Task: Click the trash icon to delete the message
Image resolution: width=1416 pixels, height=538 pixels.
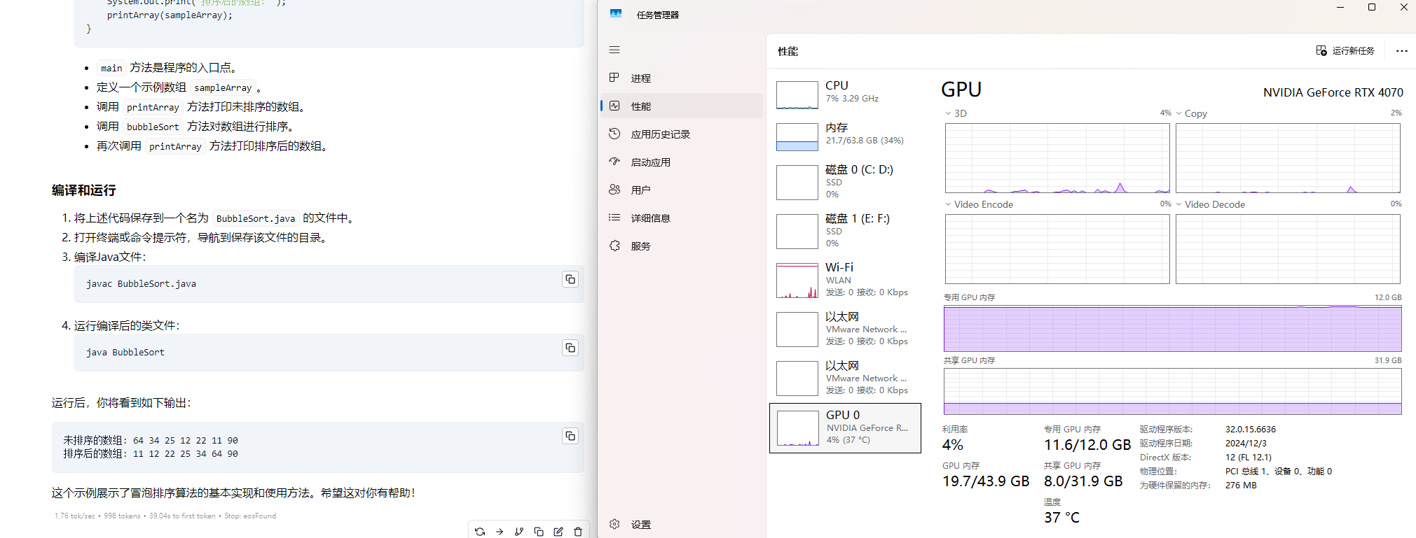Action: (578, 532)
